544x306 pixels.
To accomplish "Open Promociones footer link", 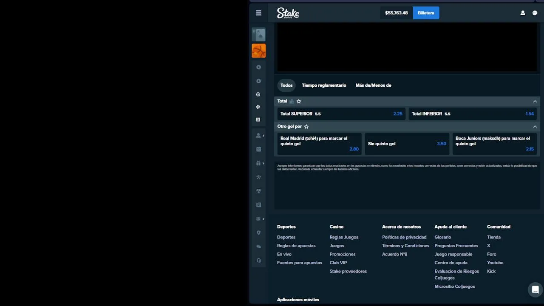I will [343, 254].
